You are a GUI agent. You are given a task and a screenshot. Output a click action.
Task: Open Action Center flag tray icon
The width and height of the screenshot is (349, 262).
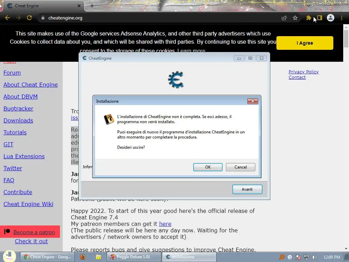pos(298,257)
